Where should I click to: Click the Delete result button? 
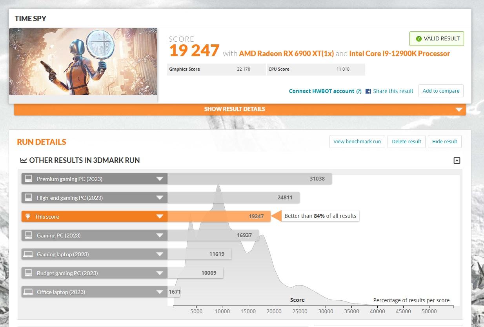pyautogui.click(x=406, y=141)
